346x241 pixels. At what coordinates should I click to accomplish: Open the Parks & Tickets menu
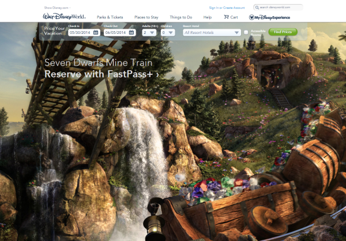110,17
